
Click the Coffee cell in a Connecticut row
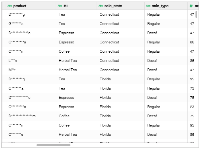(x=64, y=51)
